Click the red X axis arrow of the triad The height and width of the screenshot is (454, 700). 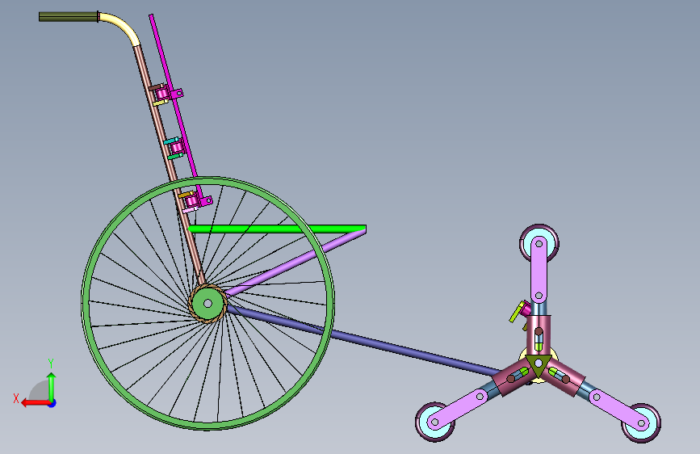36,403
